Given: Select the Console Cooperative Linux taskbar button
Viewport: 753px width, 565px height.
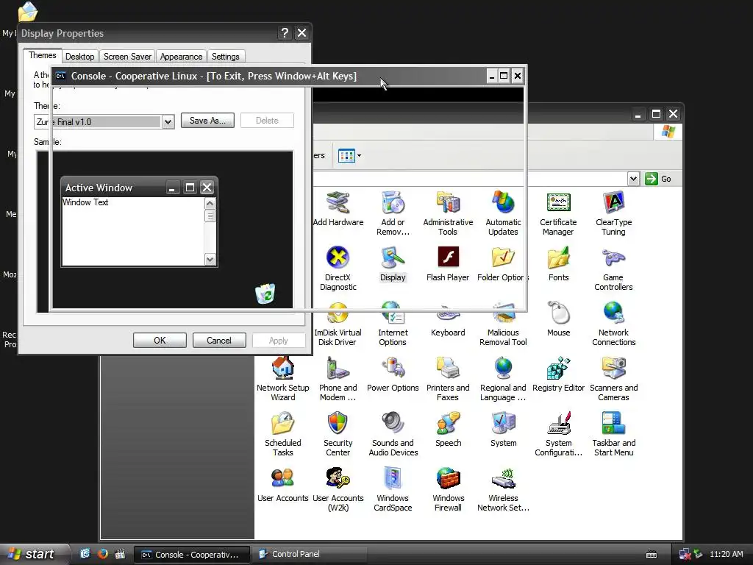Looking at the screenshot, I should (191, 555).
